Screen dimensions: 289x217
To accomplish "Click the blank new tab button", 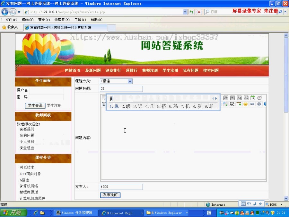I will point(112,28).
